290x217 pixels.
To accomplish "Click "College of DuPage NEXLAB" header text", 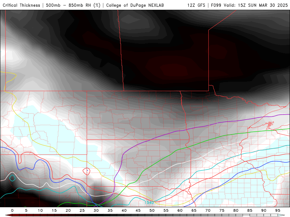I will [135, 5].
